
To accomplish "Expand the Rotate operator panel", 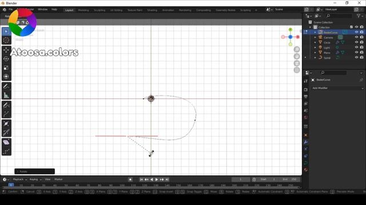I will coord(34,171).
